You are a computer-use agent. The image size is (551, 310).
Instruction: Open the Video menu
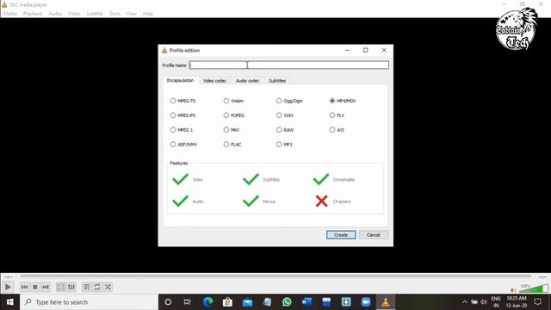coord(74,14)
